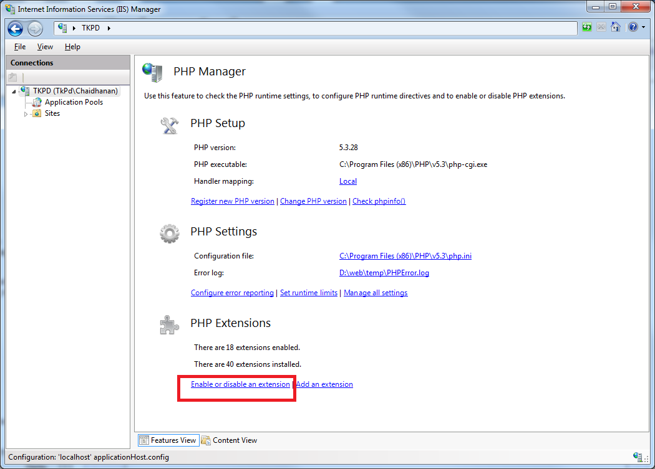Expand the arrow after TKPD in address bar
Viewport: 655px width, 469px height.
pos(109,28)
